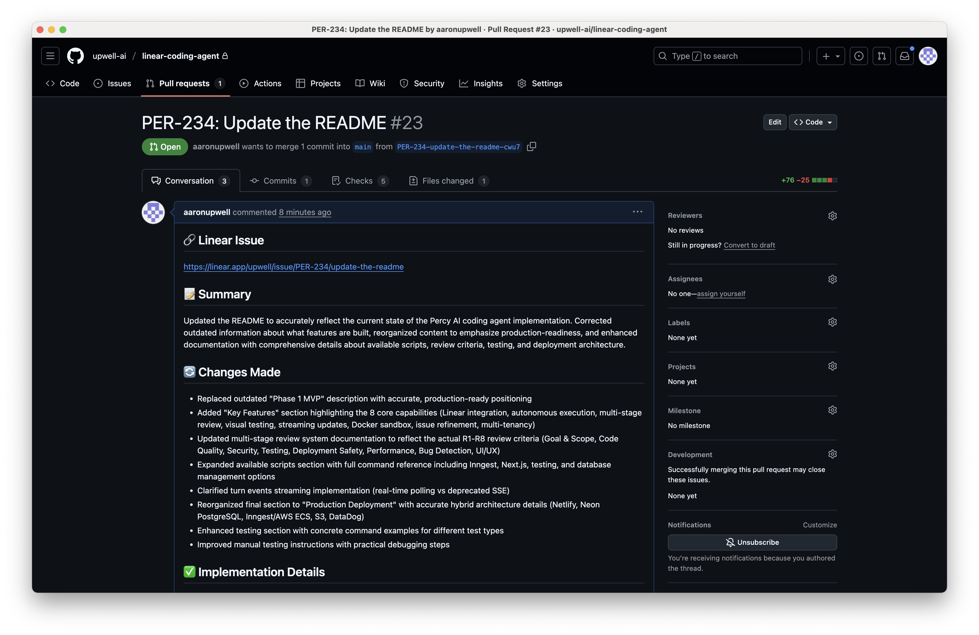Copy the branch name PER-234-update-the-readme-cwu7
The image size is (979, 635).
point(532,147)
